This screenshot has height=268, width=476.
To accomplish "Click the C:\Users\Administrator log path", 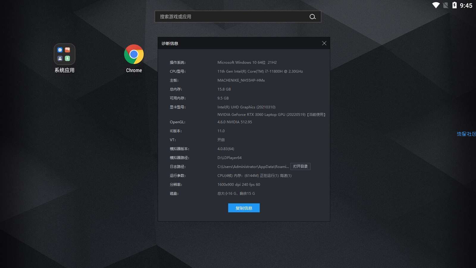I will [253, 167].
